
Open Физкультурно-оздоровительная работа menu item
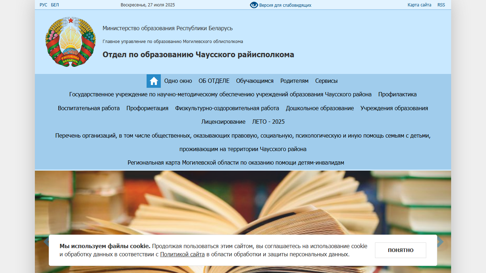tap(227, 108)
